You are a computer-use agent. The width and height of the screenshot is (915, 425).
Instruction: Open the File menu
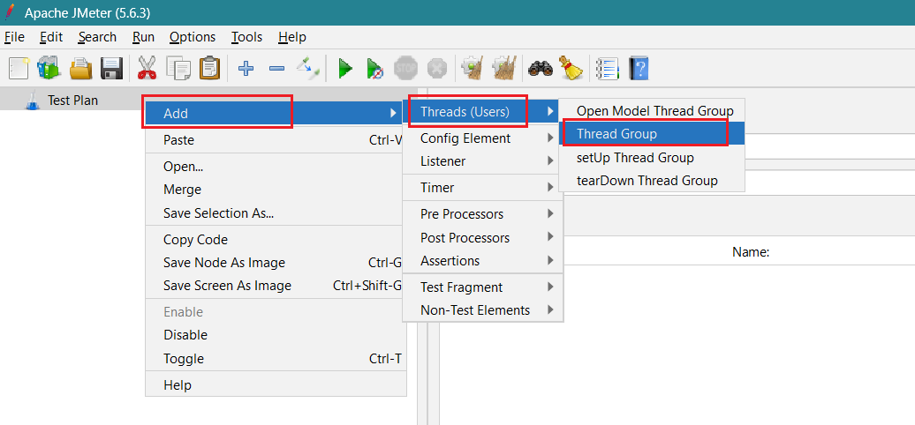point(14,37)
